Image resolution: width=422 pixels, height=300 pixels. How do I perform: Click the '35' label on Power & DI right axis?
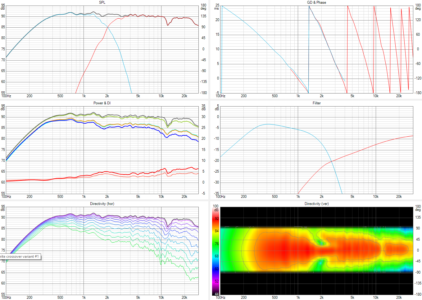tap(203, 106)
